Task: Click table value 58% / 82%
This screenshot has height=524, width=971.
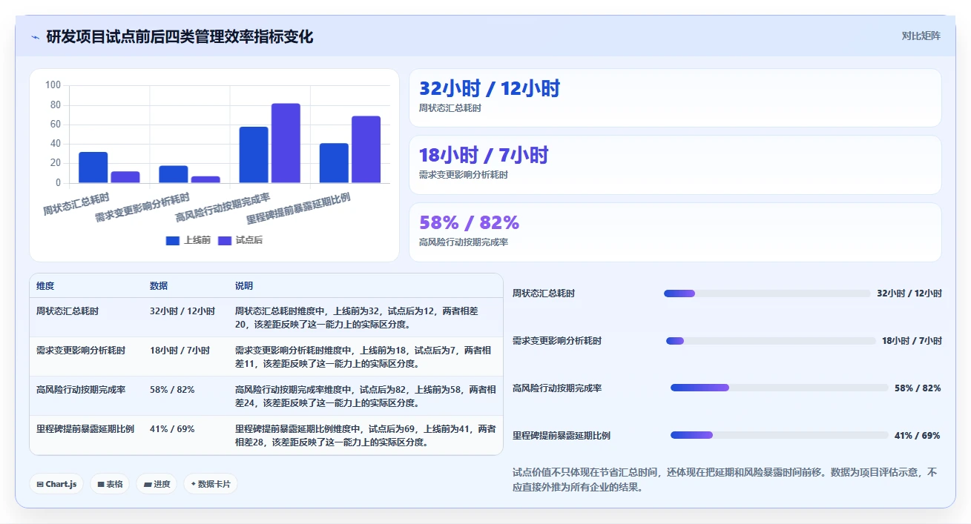Action: click(172, 390)
